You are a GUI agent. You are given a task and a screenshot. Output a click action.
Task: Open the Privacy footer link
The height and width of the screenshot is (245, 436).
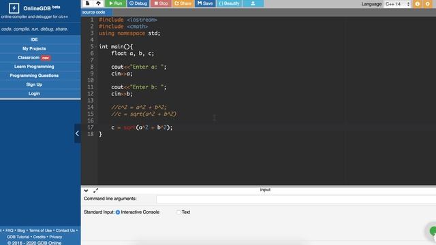click(x=56, y=237)
